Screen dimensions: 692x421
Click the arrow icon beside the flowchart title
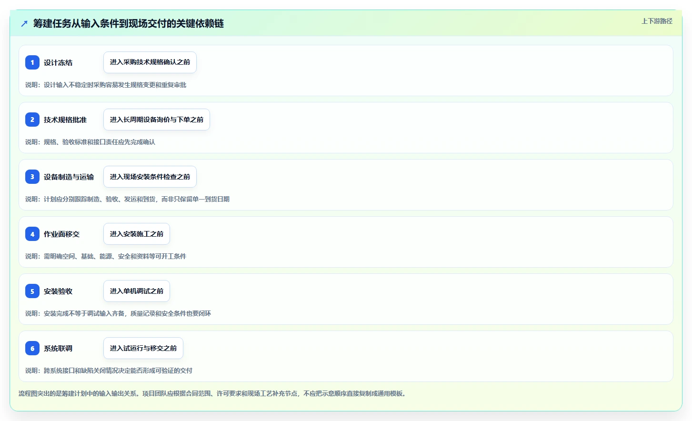tap(24, 23)
